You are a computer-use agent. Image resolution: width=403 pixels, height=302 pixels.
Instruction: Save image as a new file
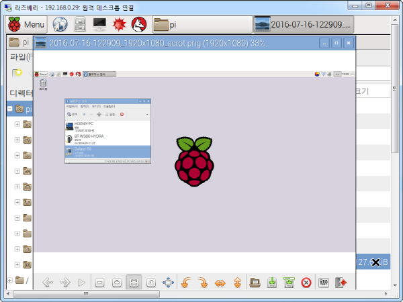(289, 283)
